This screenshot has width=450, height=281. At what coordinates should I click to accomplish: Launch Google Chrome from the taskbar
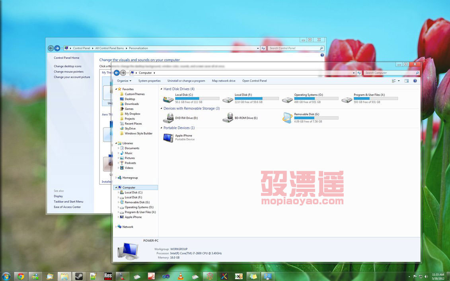coord(21,276)
